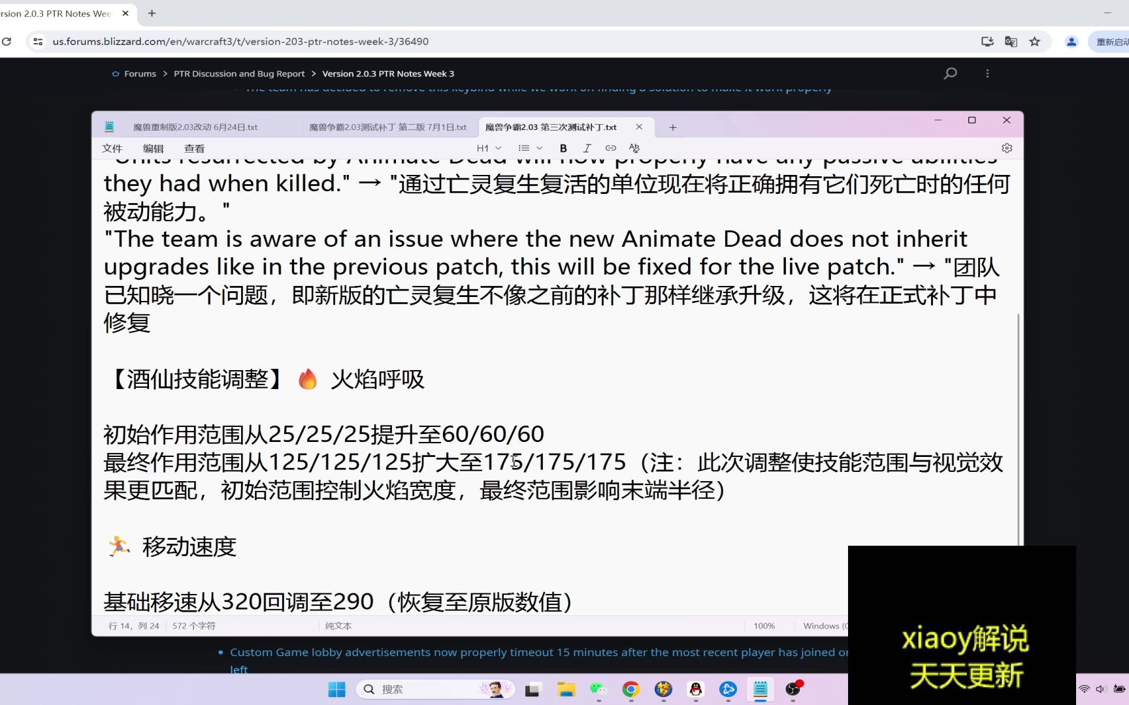Image resolution: width=1129 pixels, height=705 pixels.
Task: Toggle italic formatting in Notepad
Action: [x=587, y=148]
